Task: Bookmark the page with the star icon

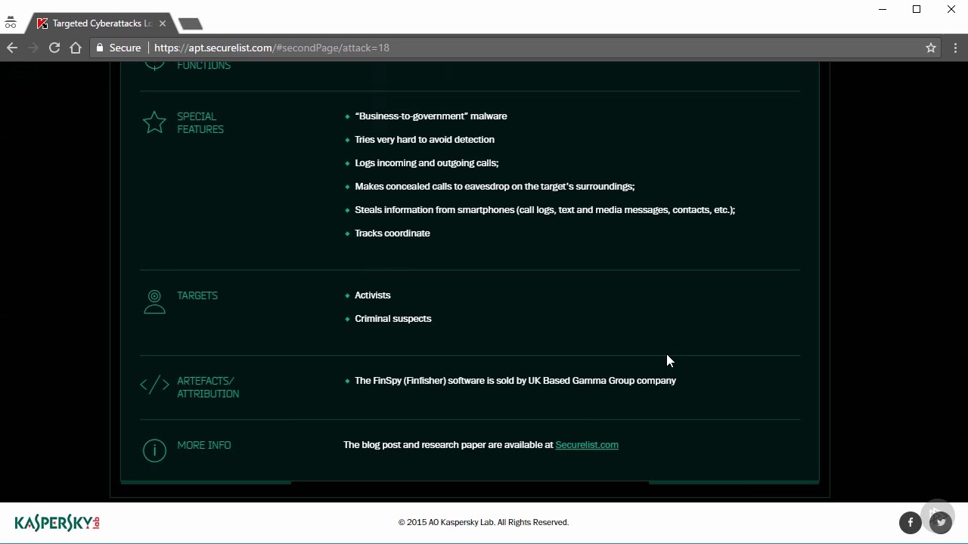Action: tap(931, 48)
